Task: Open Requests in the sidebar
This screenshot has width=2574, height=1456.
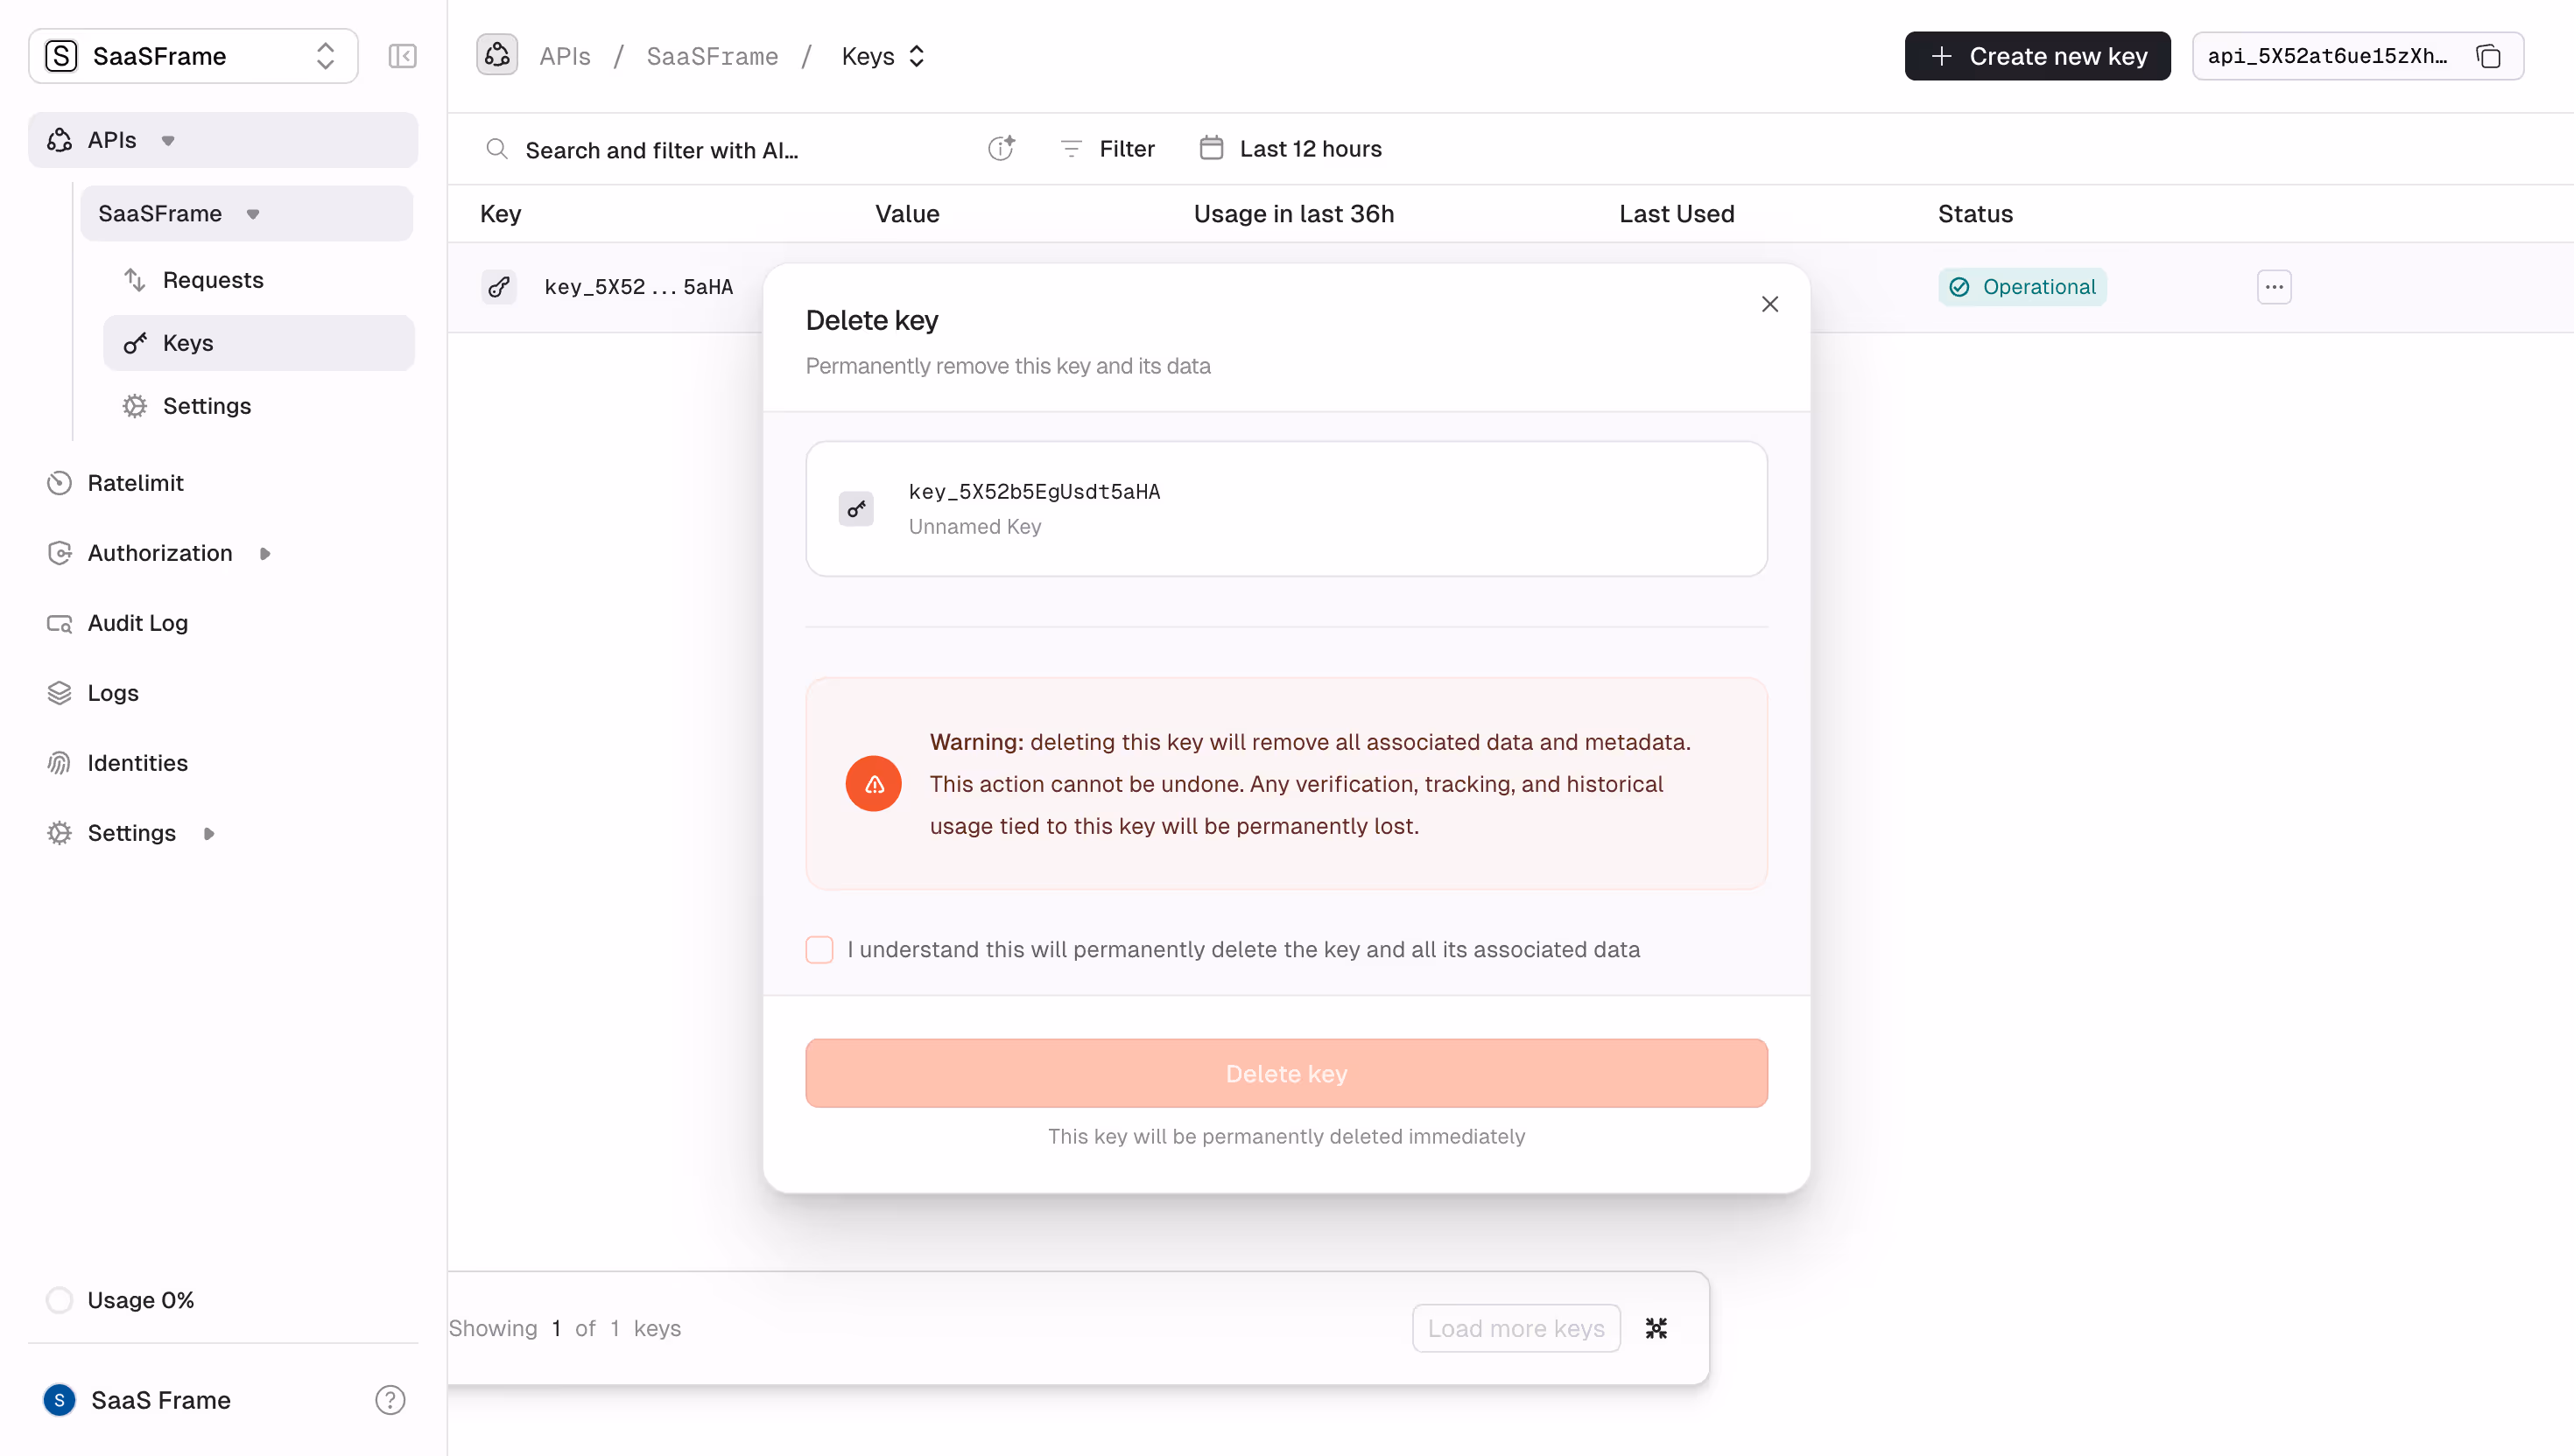Action: point(212,280)
